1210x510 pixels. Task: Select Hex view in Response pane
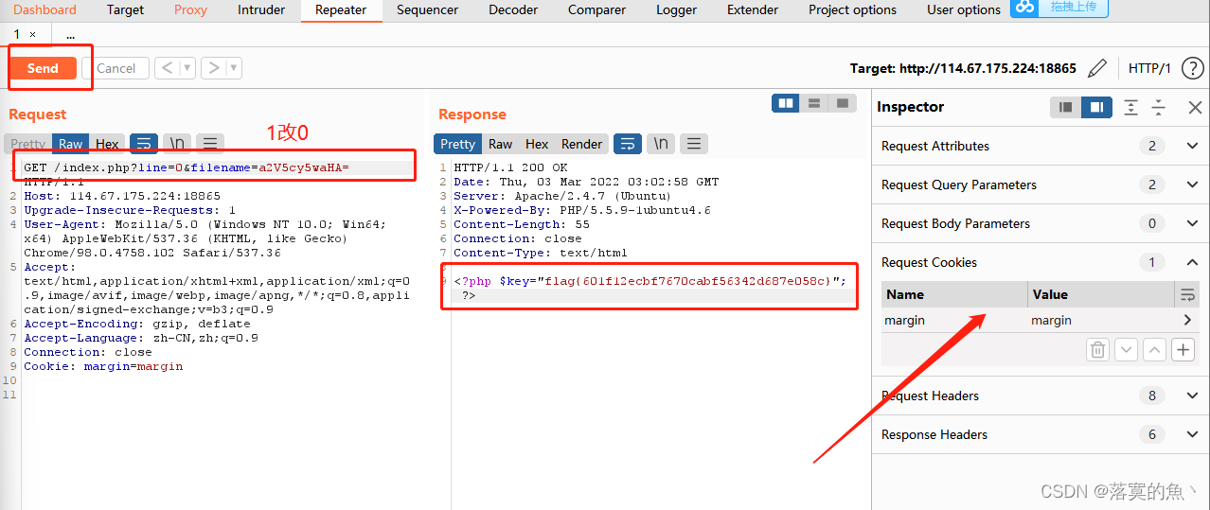click(x=537, y=144)
